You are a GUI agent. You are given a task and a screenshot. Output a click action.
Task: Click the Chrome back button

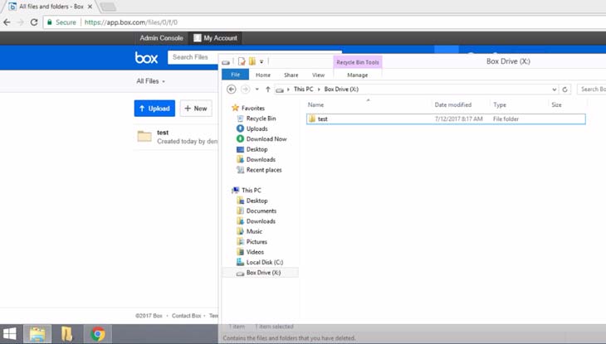click(7, 22)
